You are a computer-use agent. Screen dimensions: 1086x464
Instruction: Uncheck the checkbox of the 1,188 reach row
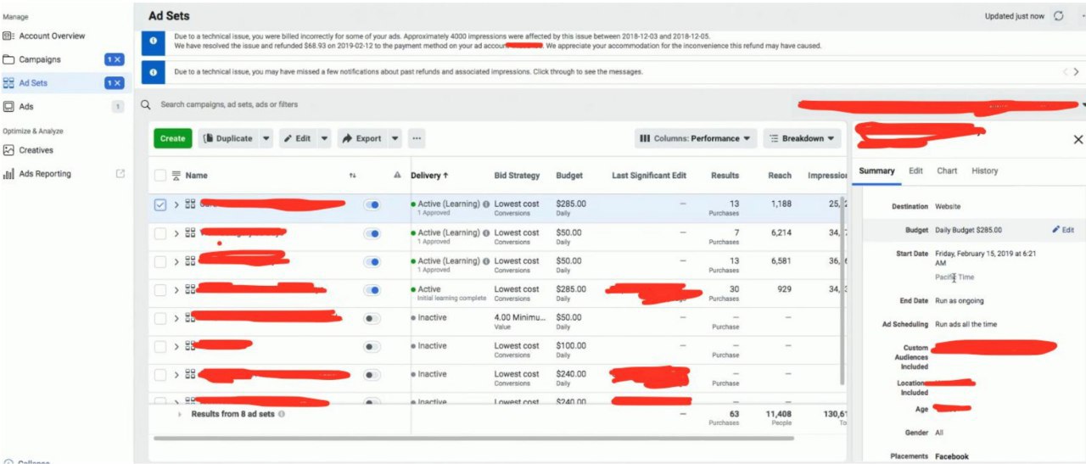point(160,204)
